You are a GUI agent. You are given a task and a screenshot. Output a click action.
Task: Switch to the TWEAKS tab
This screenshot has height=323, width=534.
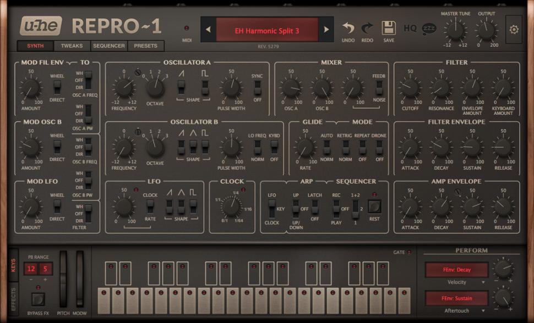pos(72,46)
